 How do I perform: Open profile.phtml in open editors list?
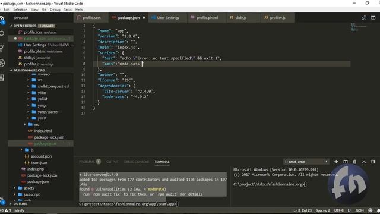41,52
